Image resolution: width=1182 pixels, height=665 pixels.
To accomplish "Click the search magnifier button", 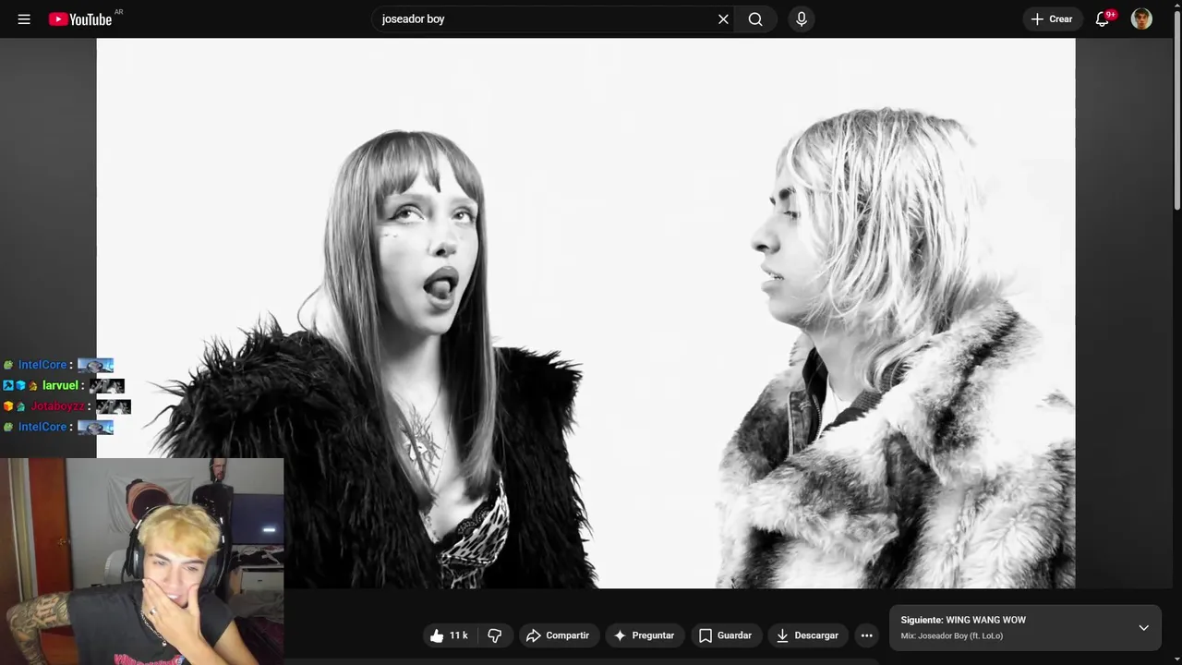I will coord(755,18).
